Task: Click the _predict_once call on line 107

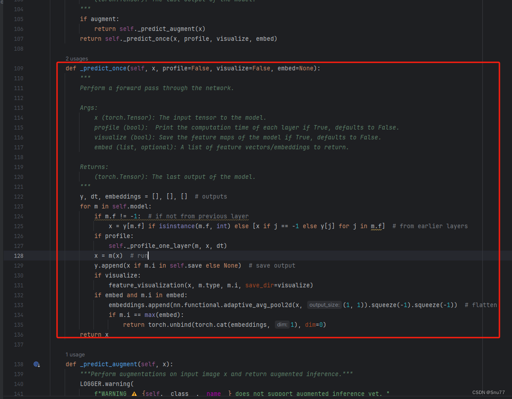Action: click(146, 39)
